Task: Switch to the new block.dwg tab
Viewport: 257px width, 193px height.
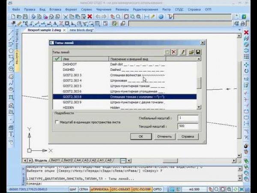Action: (x=81, y=30)
